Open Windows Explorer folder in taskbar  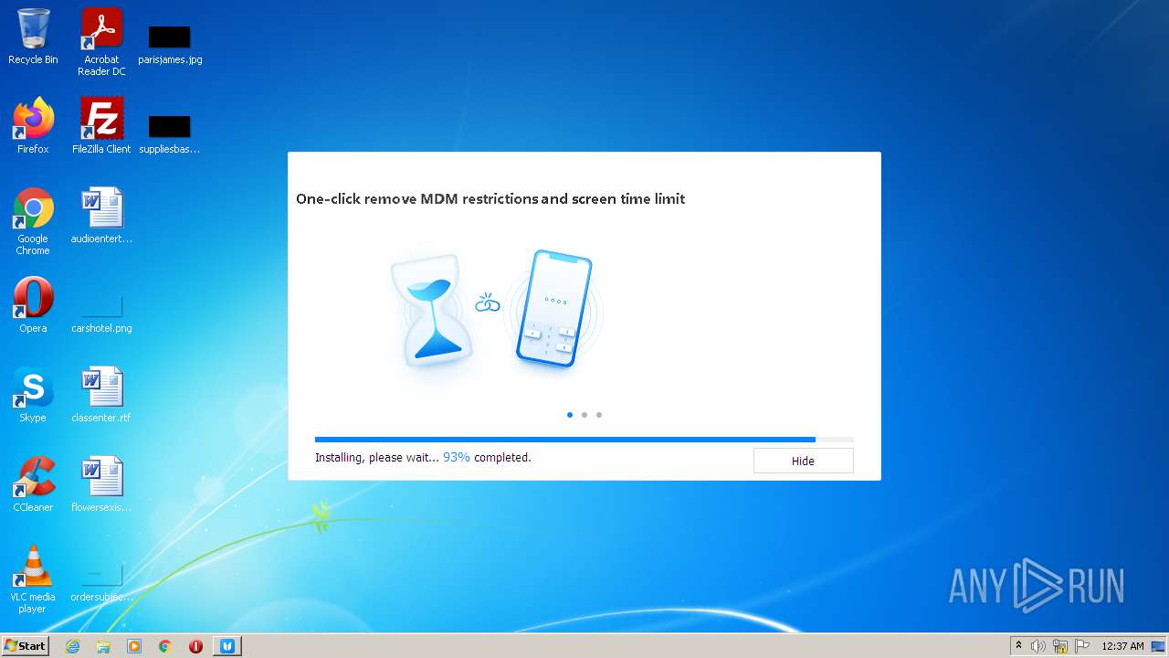[103, 646]
